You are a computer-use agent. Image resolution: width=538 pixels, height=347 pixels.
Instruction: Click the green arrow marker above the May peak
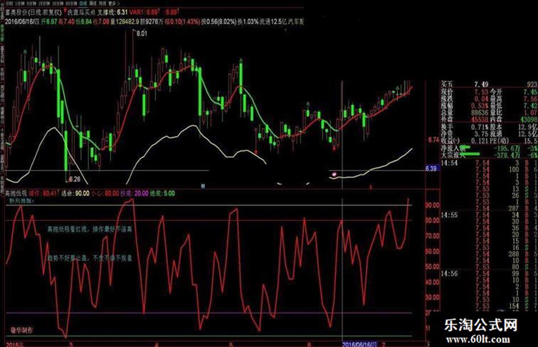pyautogui.click(x=241, y=60)
